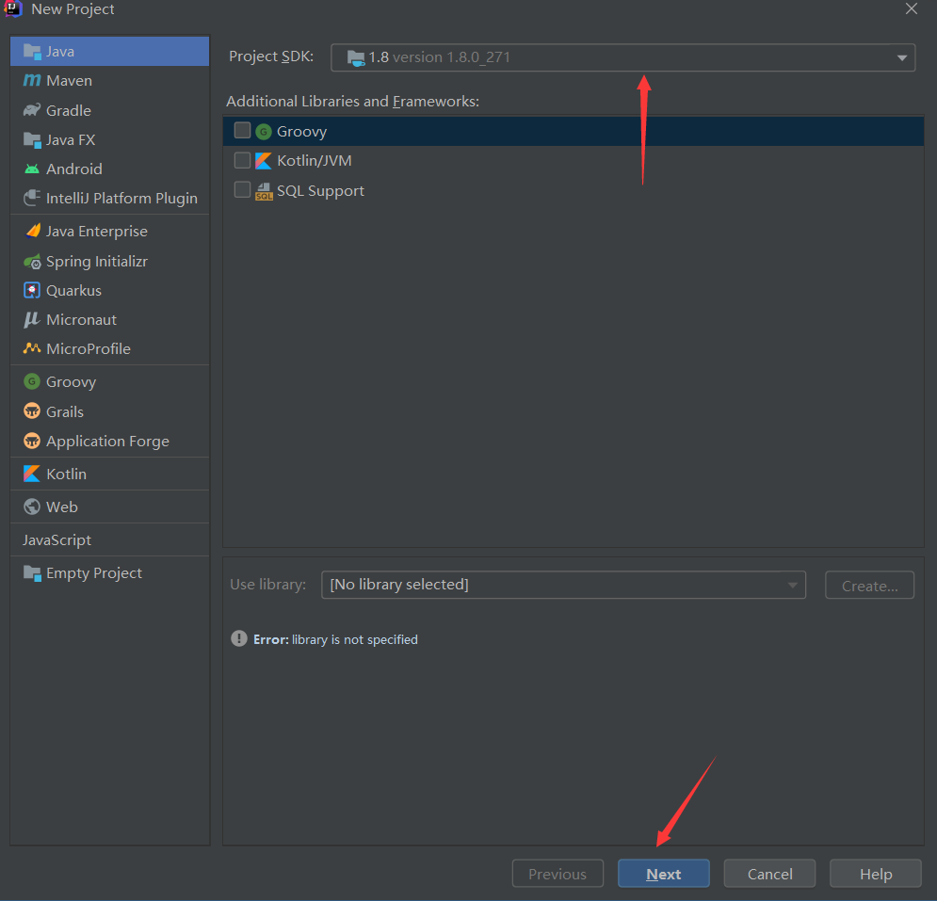The image size is (937, 901).
Task: Click the 'Grails' label in sidebar
Action: 65,411
